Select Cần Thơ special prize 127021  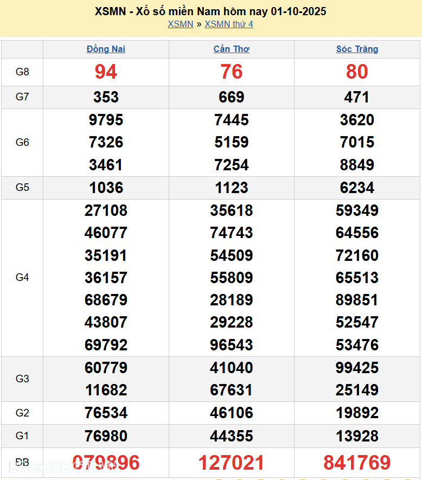(232, 463)
